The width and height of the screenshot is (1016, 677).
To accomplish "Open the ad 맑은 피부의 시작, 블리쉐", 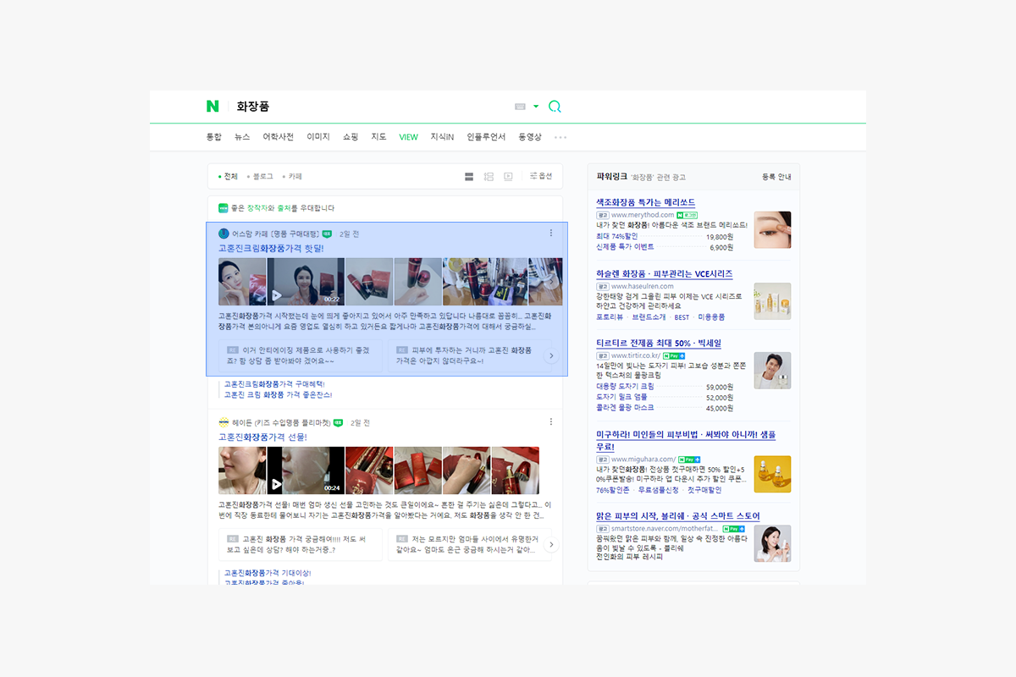I will click(x=678, y=516).
